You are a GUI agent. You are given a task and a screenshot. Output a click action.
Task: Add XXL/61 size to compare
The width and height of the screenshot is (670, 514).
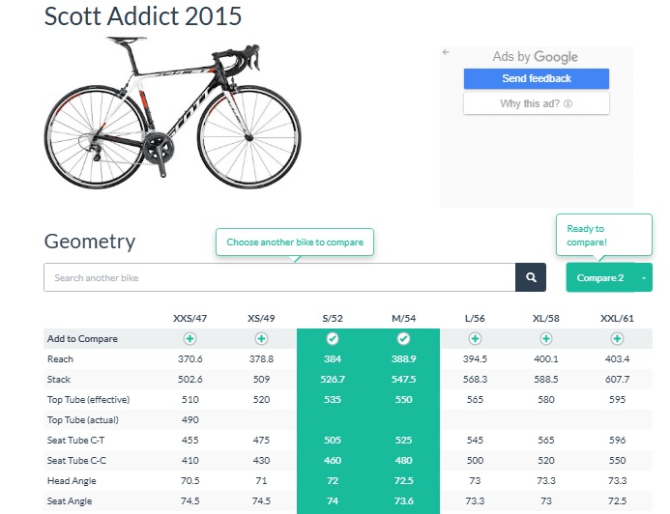point(617,339)
